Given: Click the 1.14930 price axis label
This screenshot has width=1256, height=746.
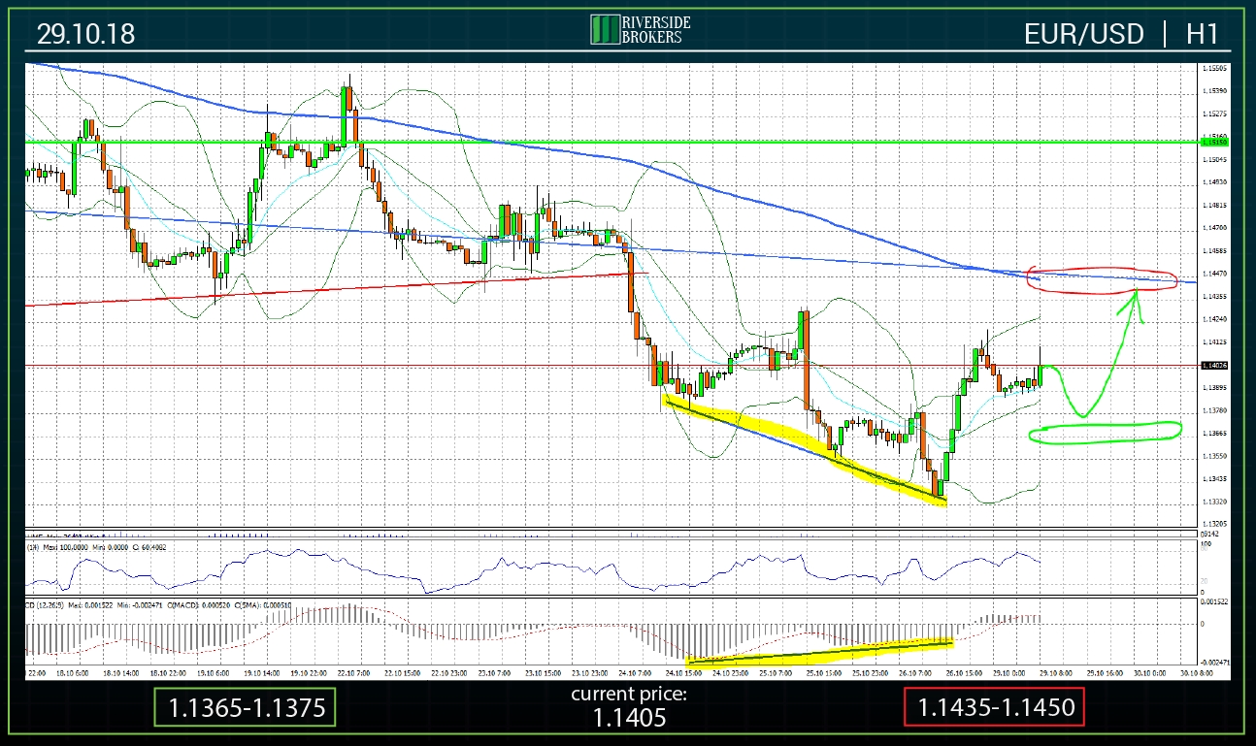Looking at the screenshot, I should (x=1214, y=182).
